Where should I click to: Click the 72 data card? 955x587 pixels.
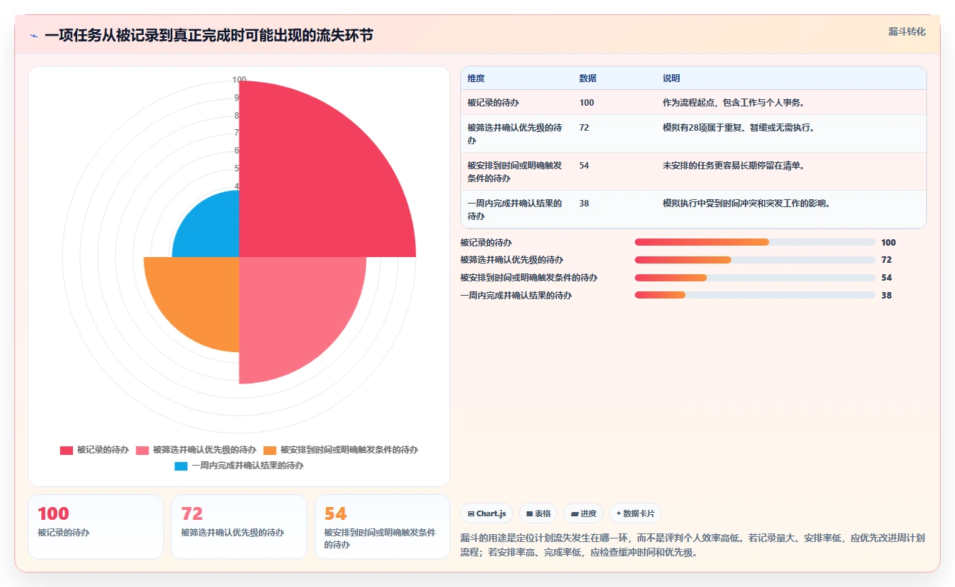pos(239,526)
